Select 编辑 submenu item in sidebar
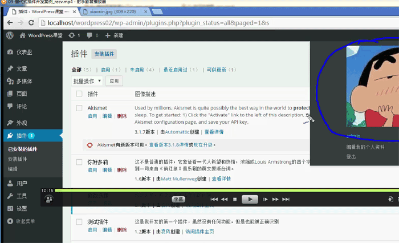 click(13, 169)
